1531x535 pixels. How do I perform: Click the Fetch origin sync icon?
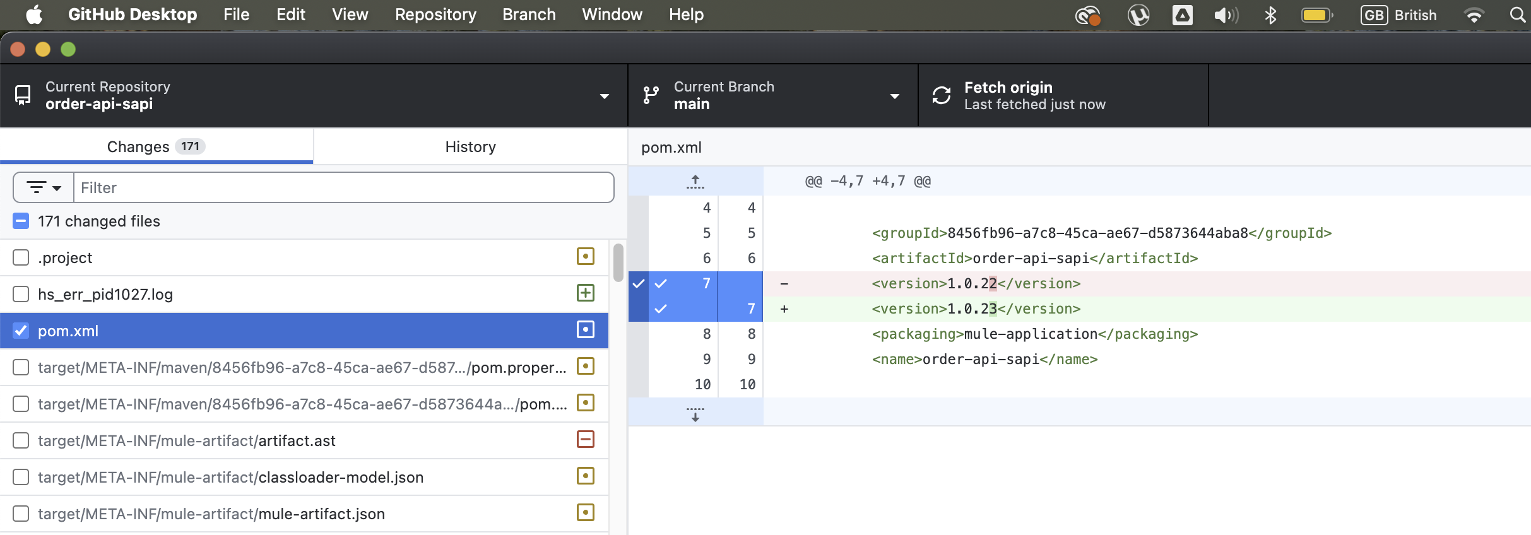[x=942, y=95]
